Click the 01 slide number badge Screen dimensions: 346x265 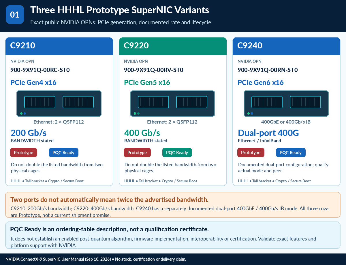(15, 14)
